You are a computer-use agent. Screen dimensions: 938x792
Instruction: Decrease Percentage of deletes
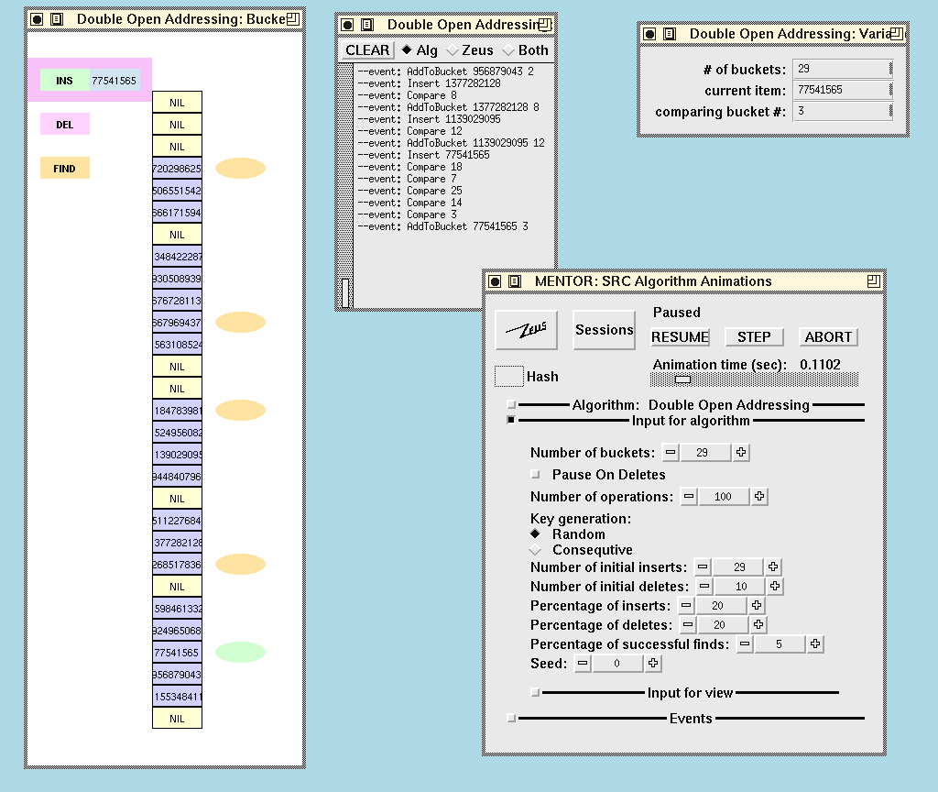pos(688,624)
